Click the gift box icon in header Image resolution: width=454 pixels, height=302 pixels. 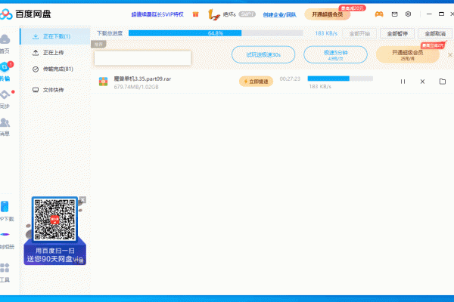(196, 14)
